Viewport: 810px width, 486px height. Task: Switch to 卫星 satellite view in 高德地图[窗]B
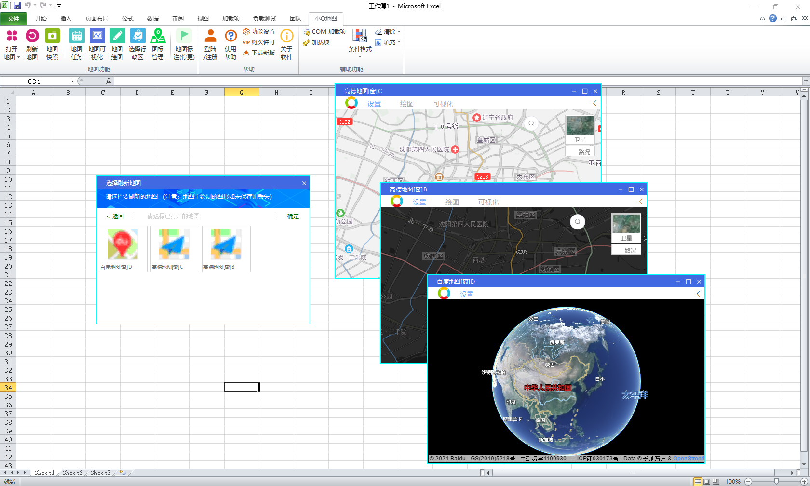626,228
